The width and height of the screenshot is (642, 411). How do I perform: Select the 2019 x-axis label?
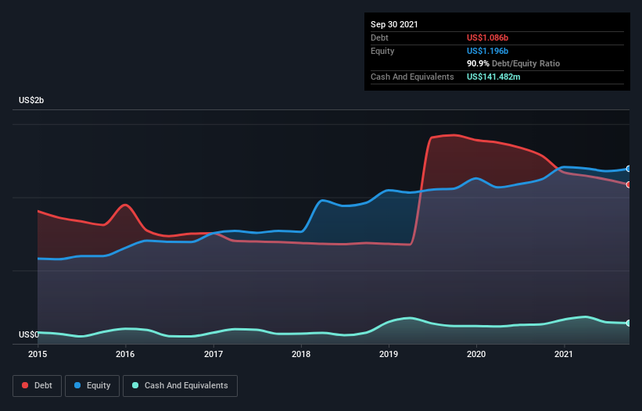pos(389,354)
